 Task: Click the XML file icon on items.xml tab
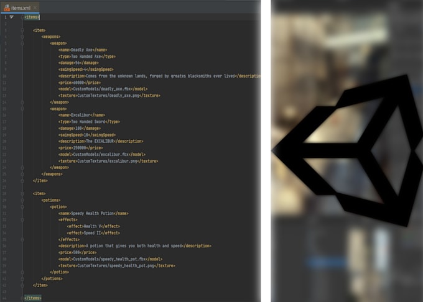7,8
